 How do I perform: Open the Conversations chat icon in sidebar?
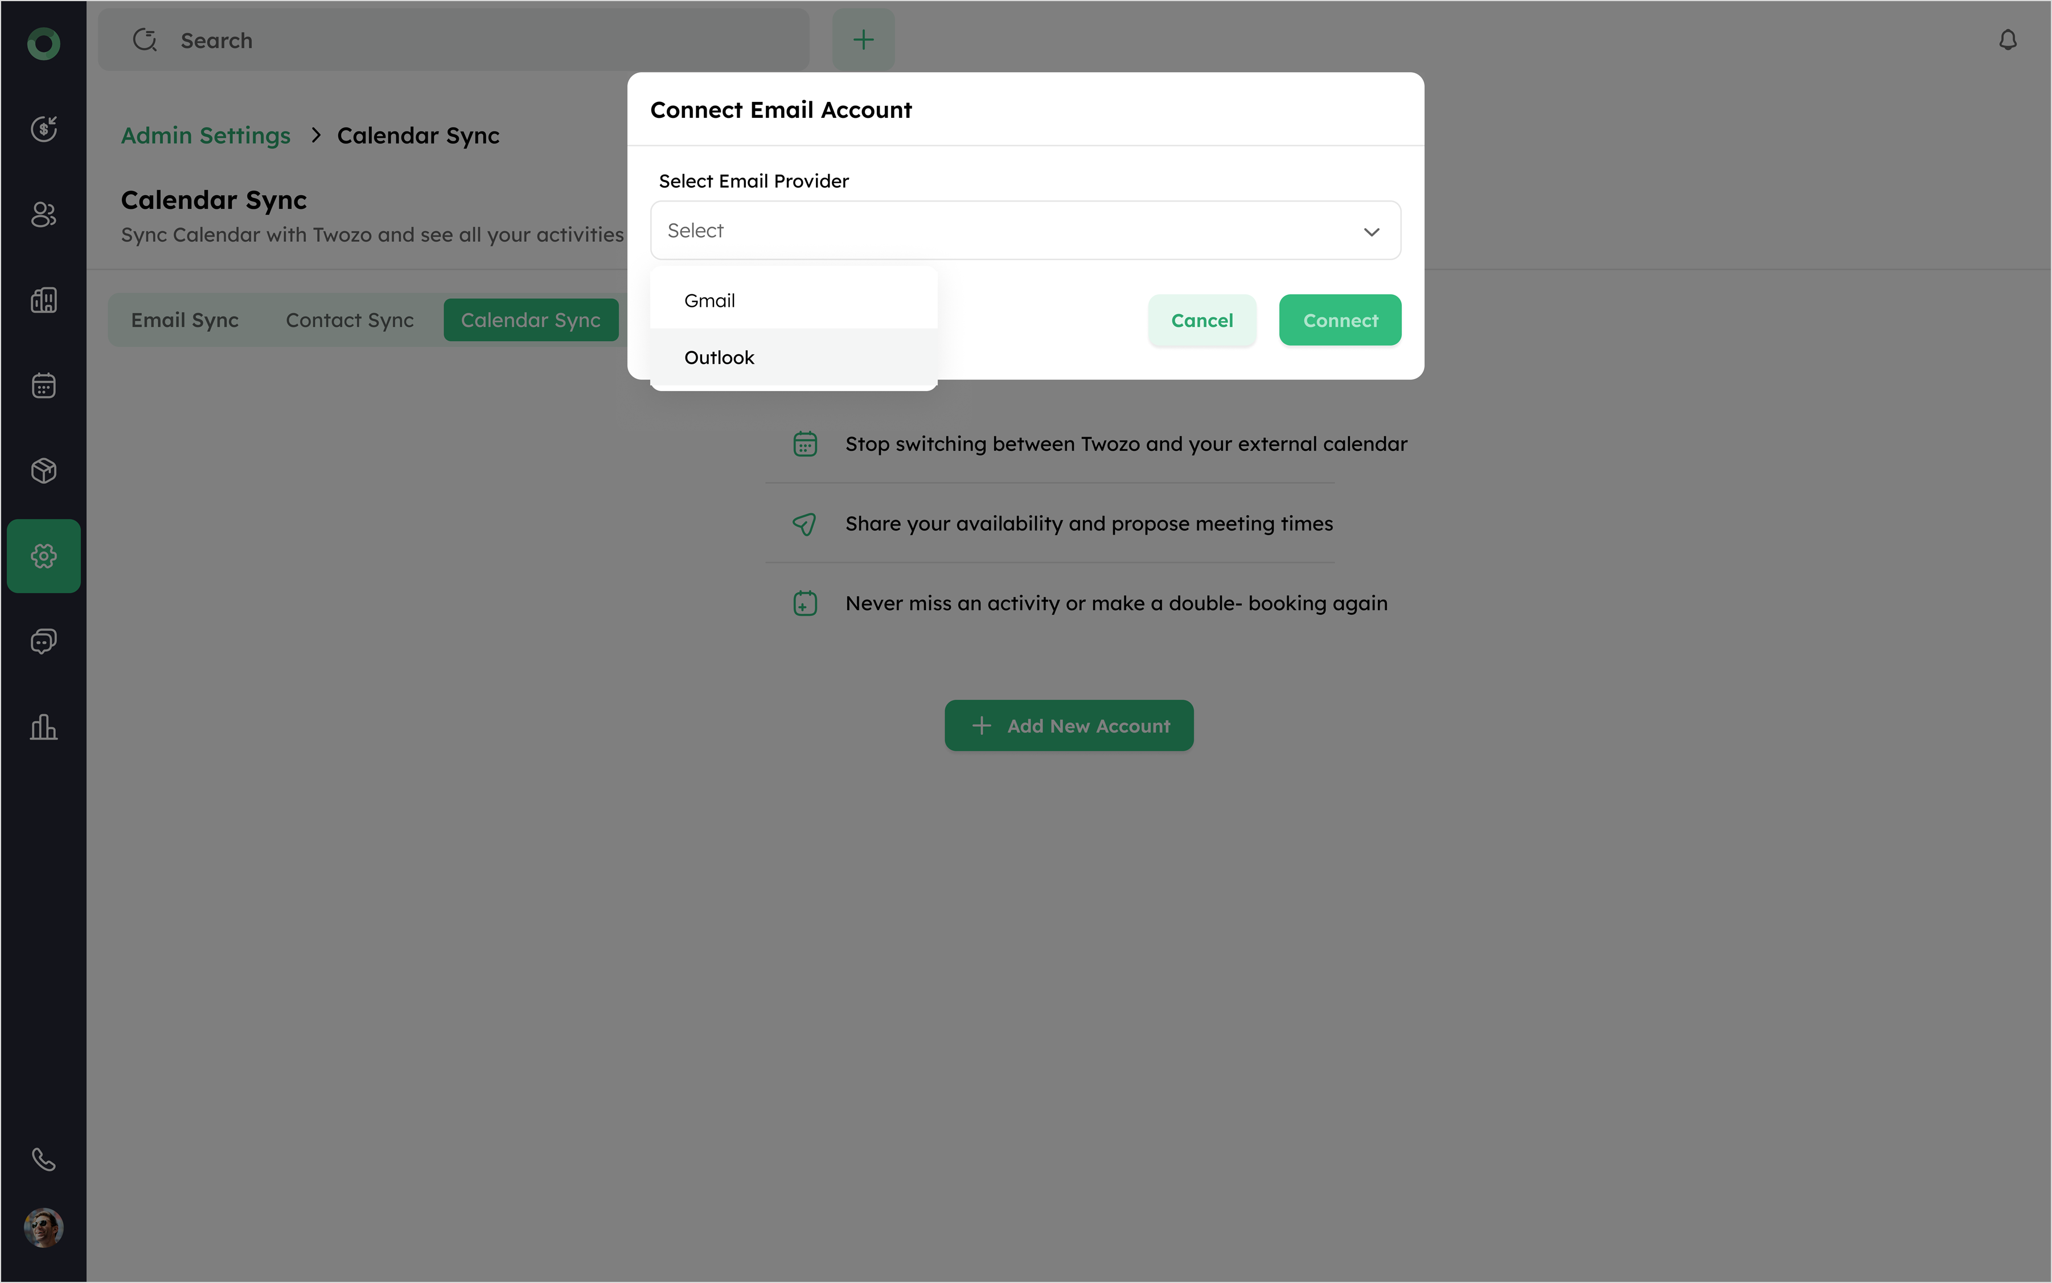click(x=43, y=641)
